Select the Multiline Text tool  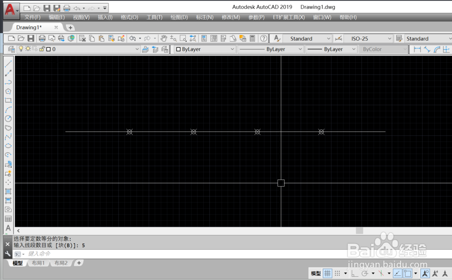(x=8, y=228)
